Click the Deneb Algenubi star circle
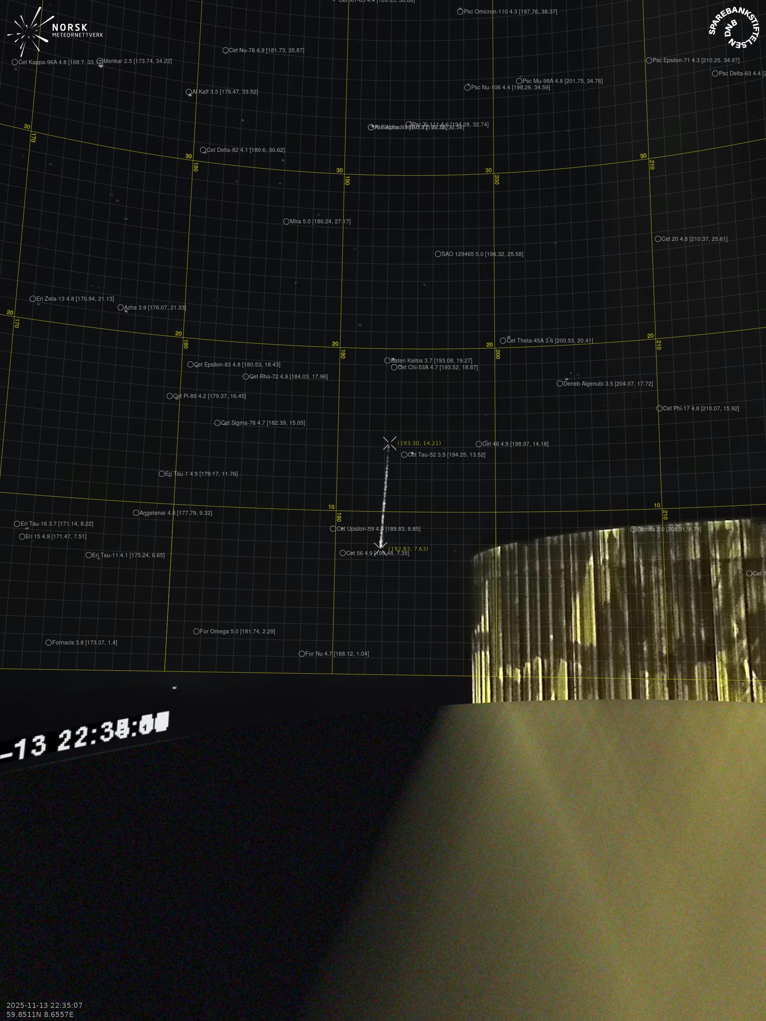Screen dimensions: 766x1021 [x=560, y=384]
